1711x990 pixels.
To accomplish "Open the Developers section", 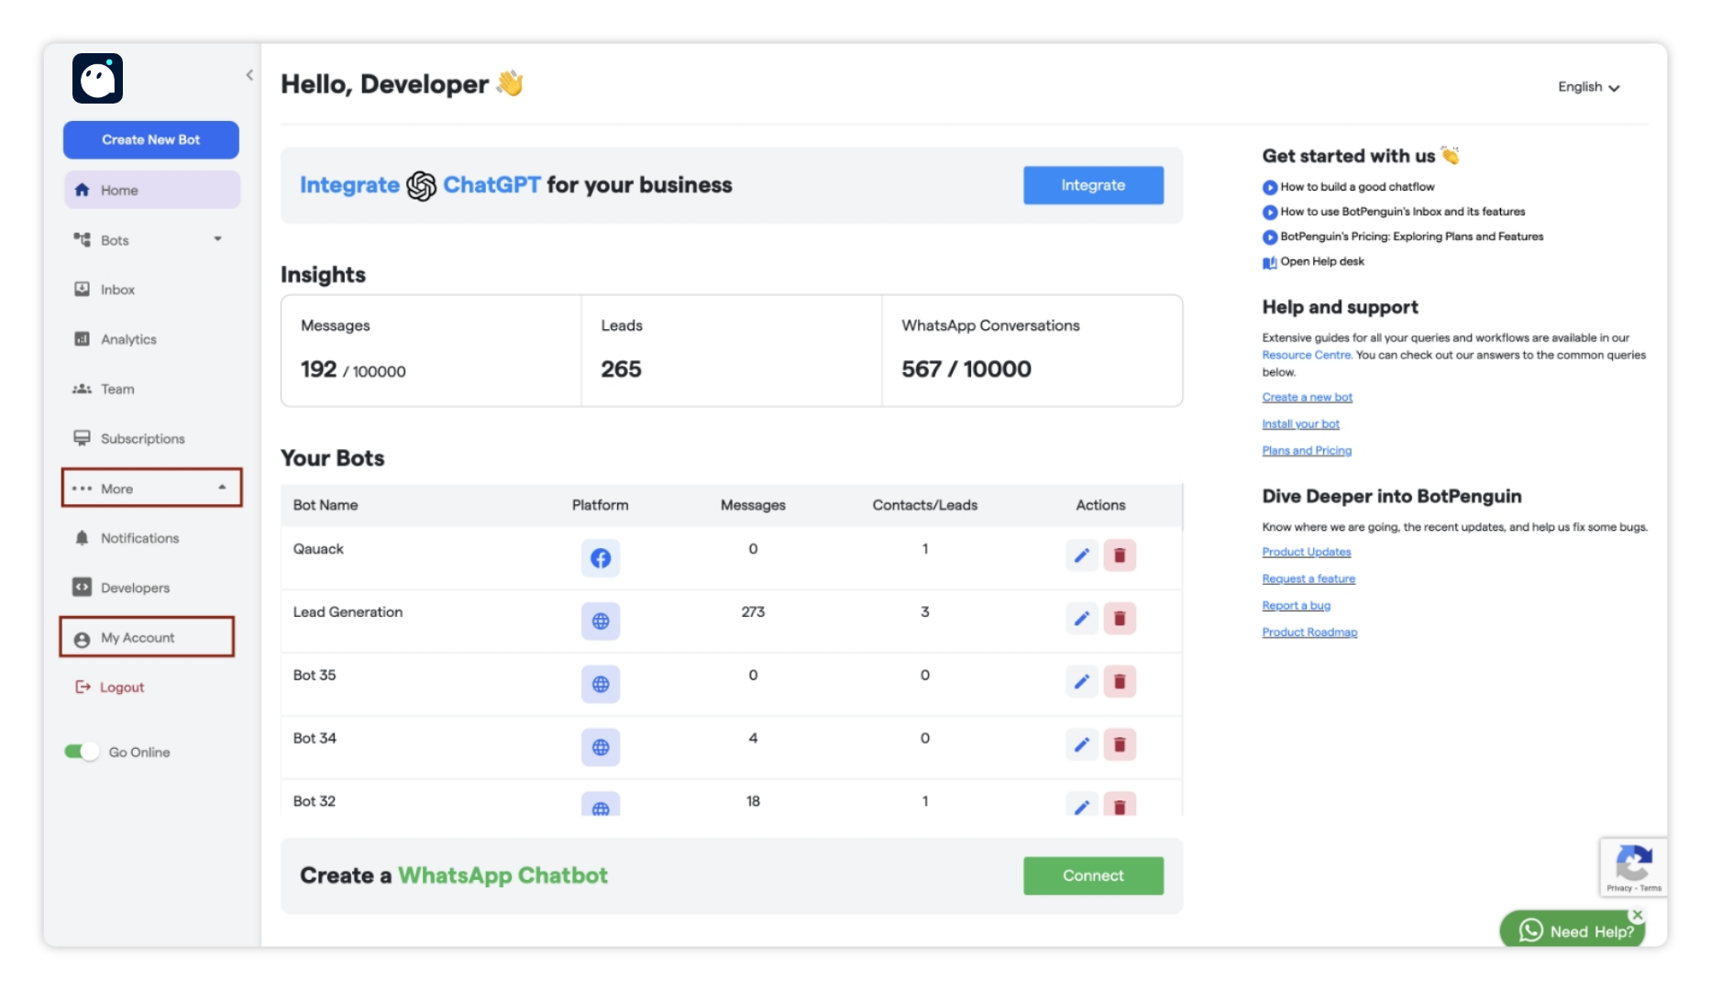I will click(x=134, y=588).
